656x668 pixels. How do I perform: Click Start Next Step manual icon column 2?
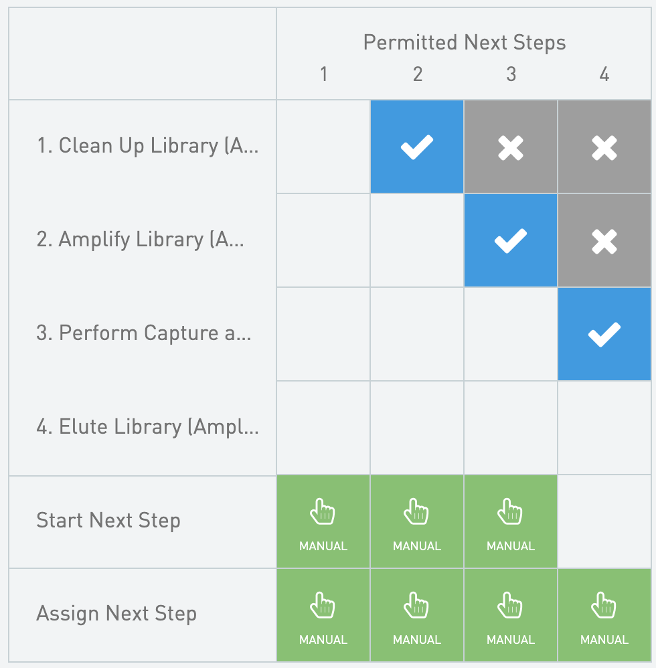click(416, 521)
